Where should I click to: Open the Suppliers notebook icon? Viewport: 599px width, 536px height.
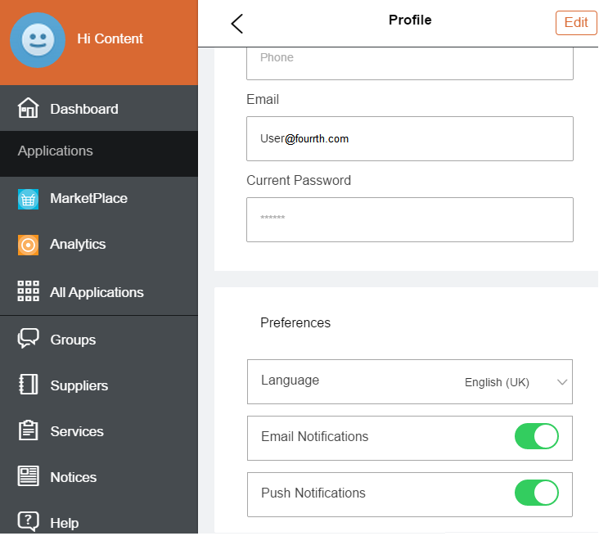coord(29,385)
